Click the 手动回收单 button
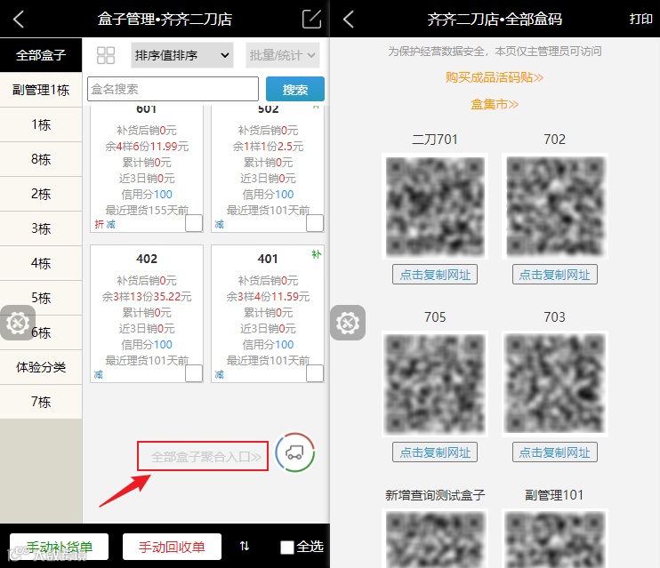The width and height of the screenshot is (660, 568). click(172, 547)
